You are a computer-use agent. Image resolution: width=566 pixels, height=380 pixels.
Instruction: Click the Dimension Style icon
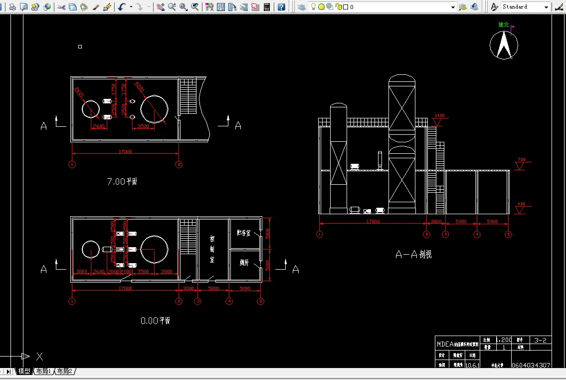click(559, 7)
